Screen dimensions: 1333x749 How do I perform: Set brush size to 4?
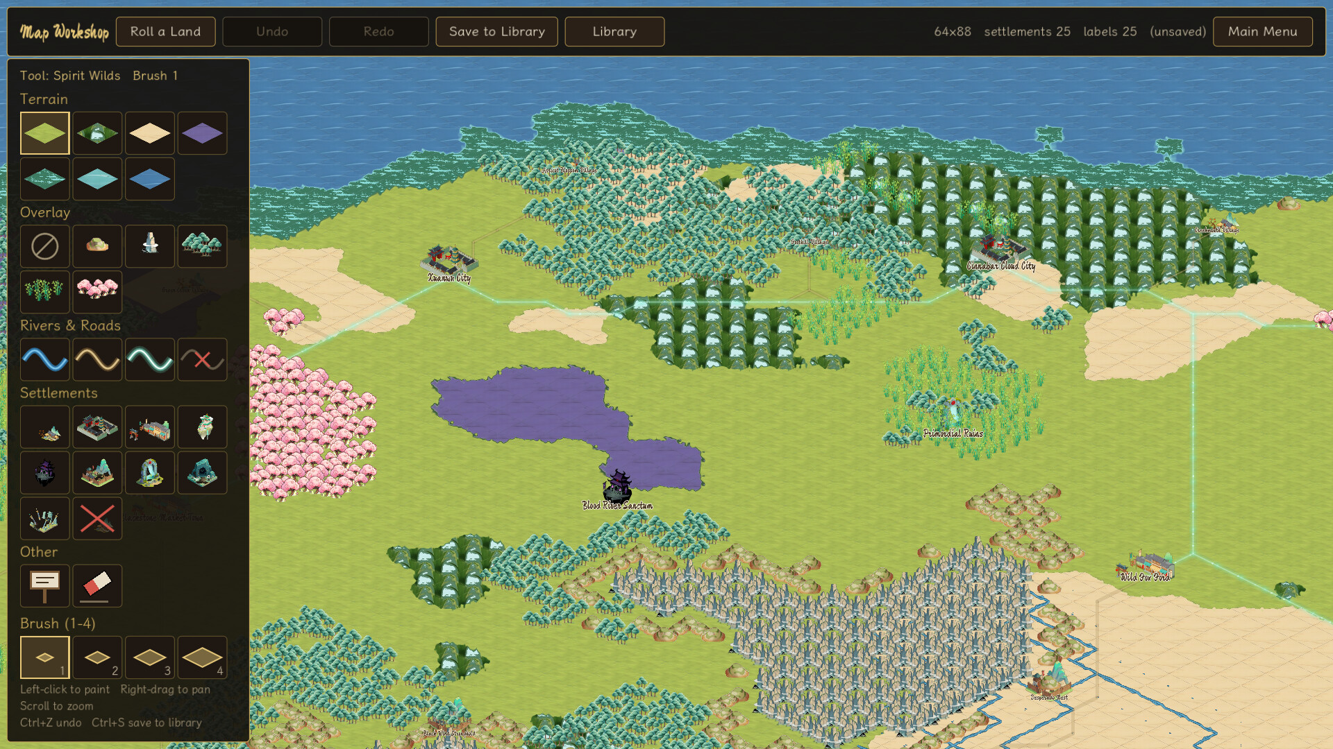(x=202, y=657)
